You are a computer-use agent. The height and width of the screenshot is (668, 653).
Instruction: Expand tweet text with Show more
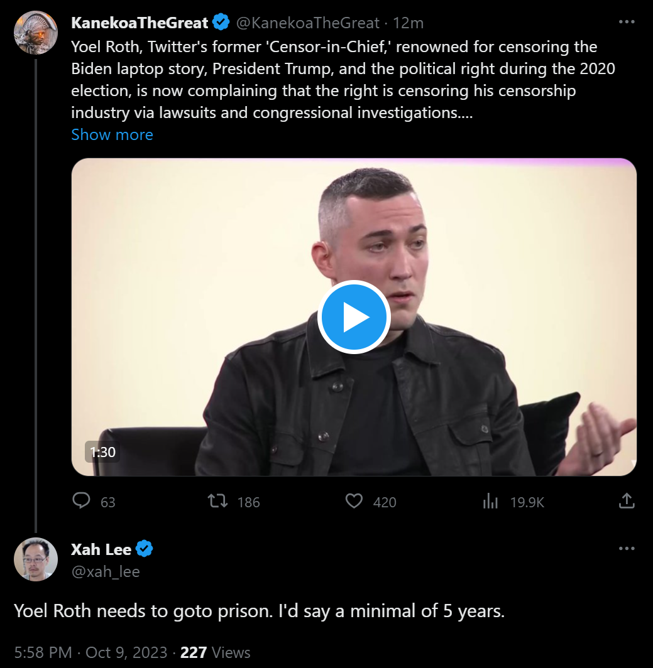click(112, 134)
